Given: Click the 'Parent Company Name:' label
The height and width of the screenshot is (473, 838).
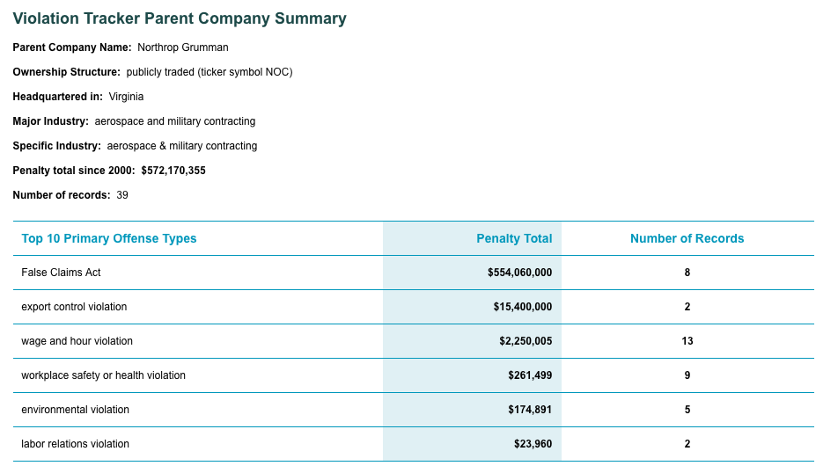Looking at the screenshot, I should 72,47.
